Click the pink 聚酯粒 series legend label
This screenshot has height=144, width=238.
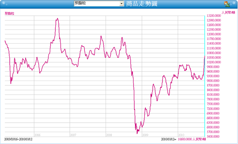click(x=9, y=13)
